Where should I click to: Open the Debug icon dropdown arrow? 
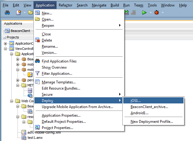pos(163,13)
